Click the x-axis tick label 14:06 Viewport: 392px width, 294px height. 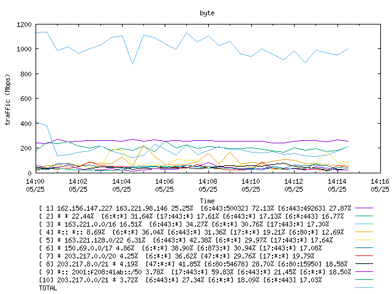(x=164, y=181)
